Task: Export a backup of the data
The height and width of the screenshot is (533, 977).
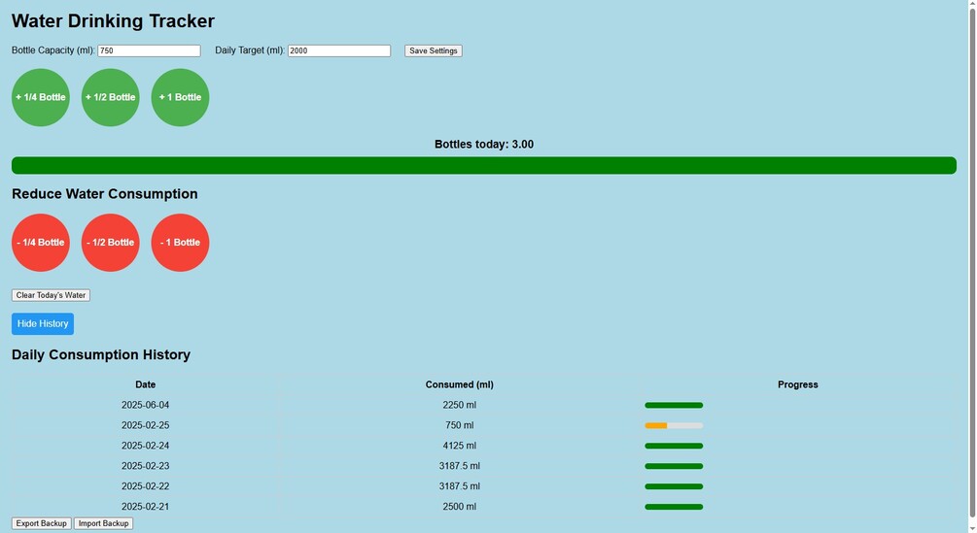Action: click(41, 523)
